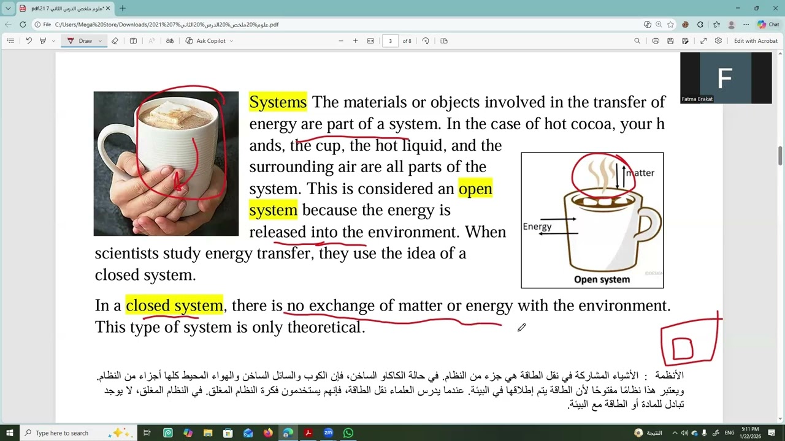
Task: Click Fatma Brakat video thumbnail
Action: coord(726,78)
